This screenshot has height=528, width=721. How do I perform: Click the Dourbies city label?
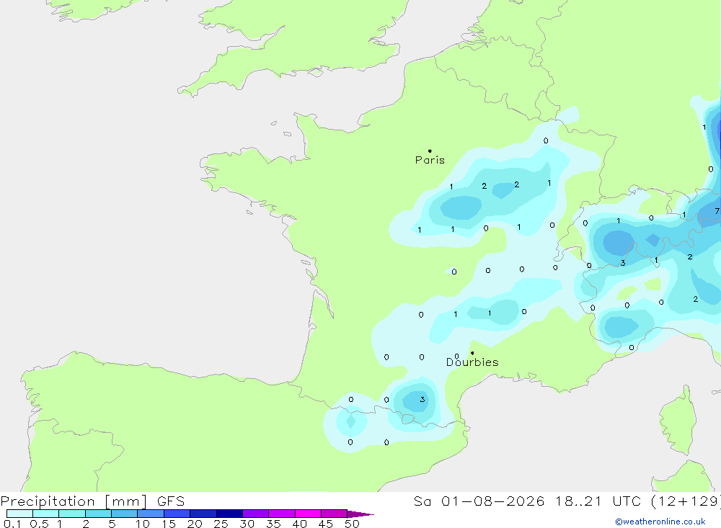pyautogui.click(x=472, y=362)
